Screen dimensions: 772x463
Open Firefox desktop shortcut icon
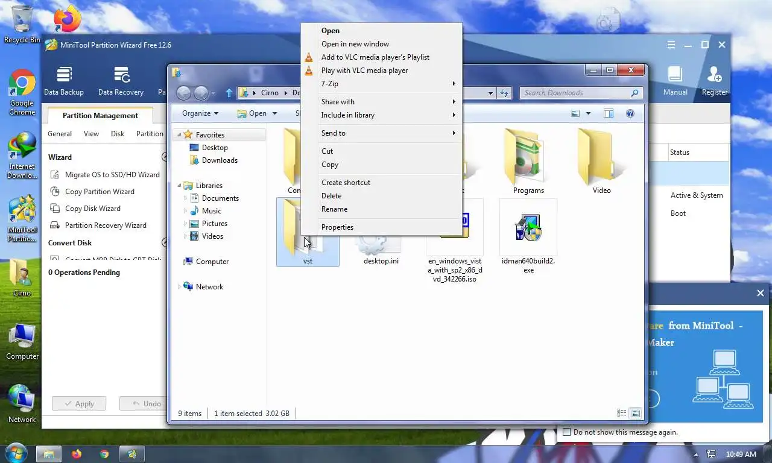click(67, 19)
